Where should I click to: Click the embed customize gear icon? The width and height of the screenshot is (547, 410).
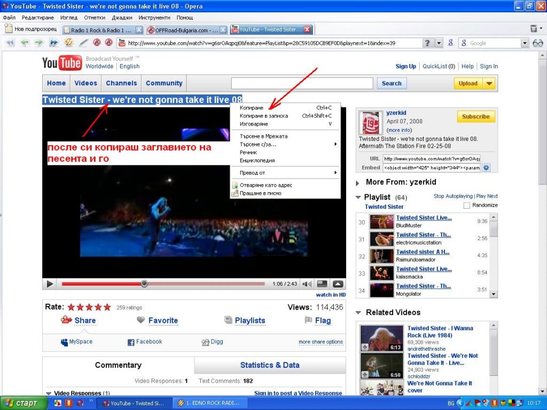tap(486, 168)
